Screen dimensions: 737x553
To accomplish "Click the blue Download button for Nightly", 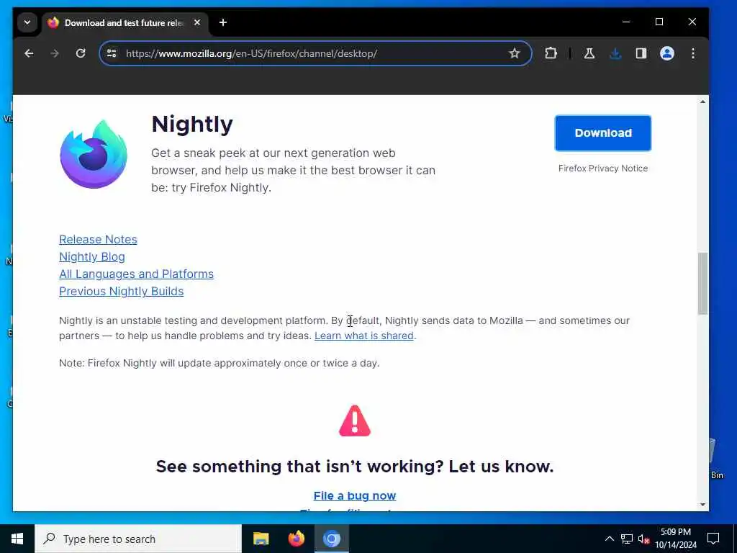I will click(602, 133).
